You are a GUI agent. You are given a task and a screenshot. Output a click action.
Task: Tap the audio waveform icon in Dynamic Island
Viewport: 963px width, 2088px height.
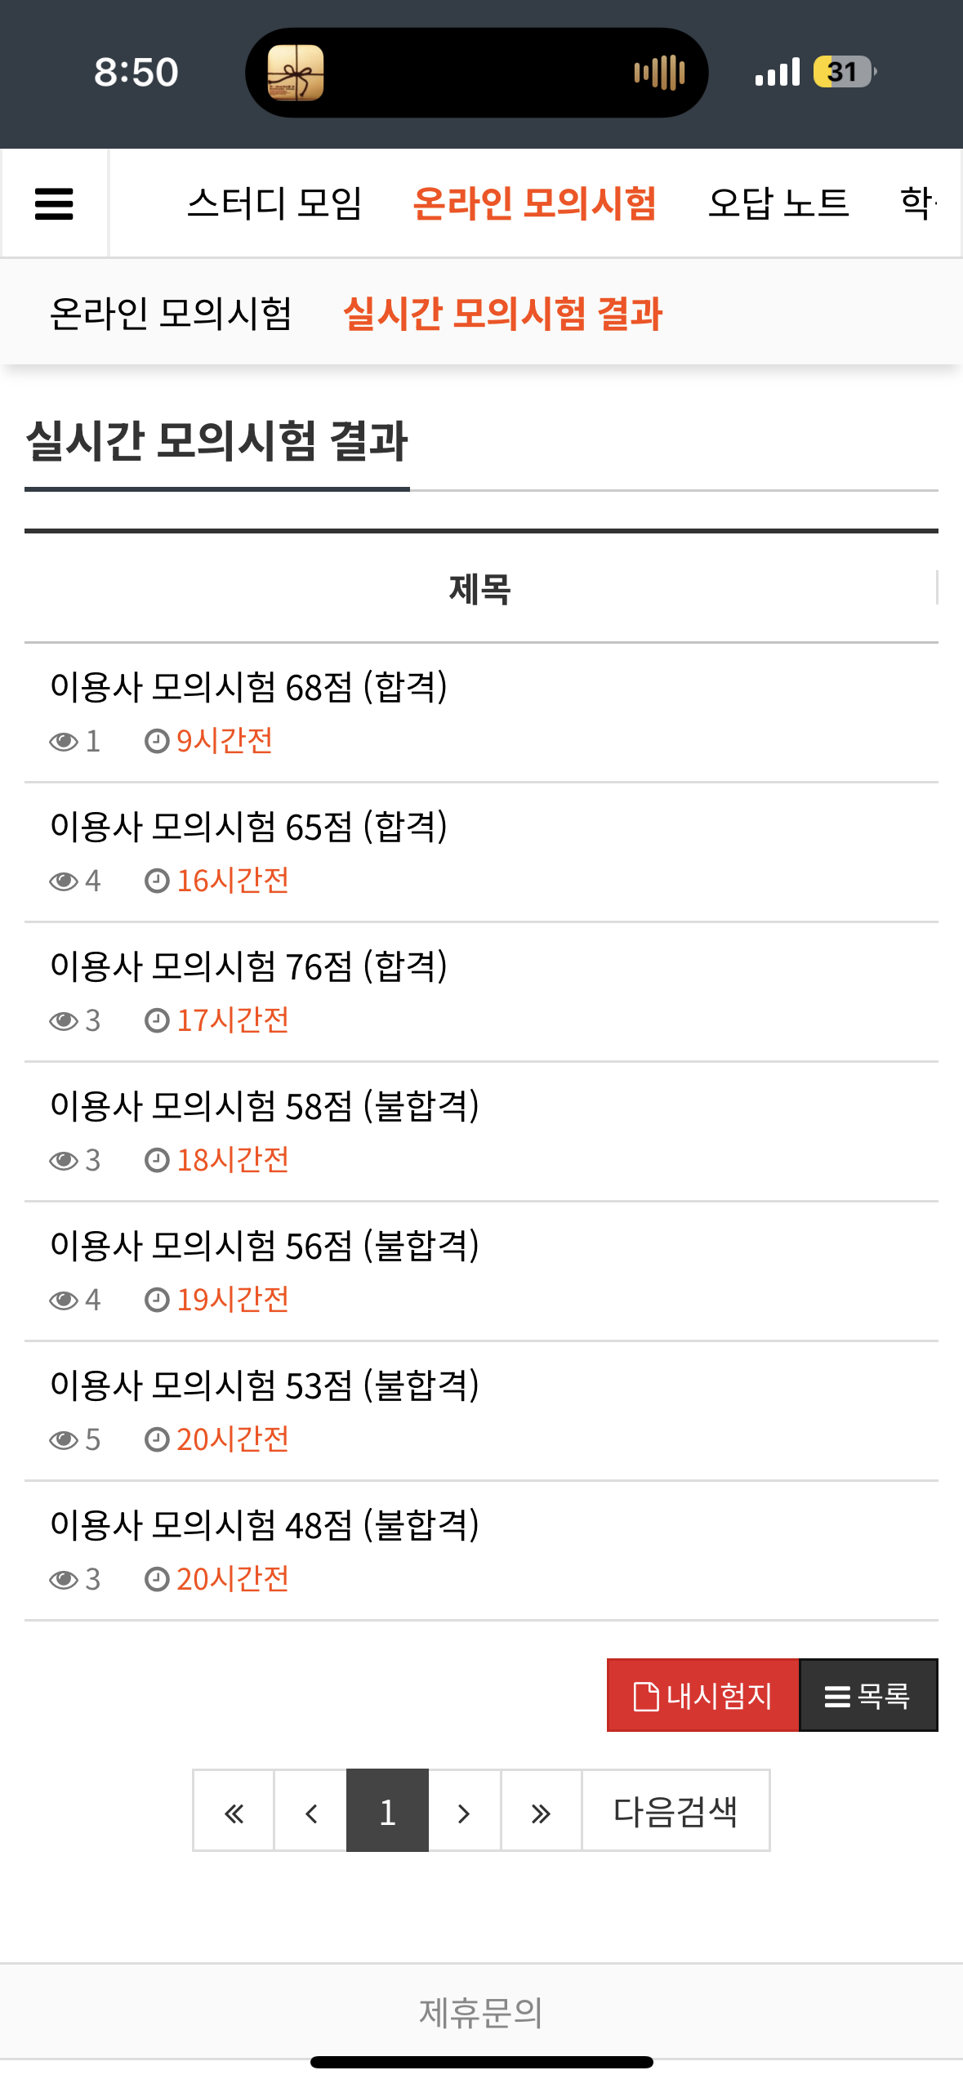point(659,73)
